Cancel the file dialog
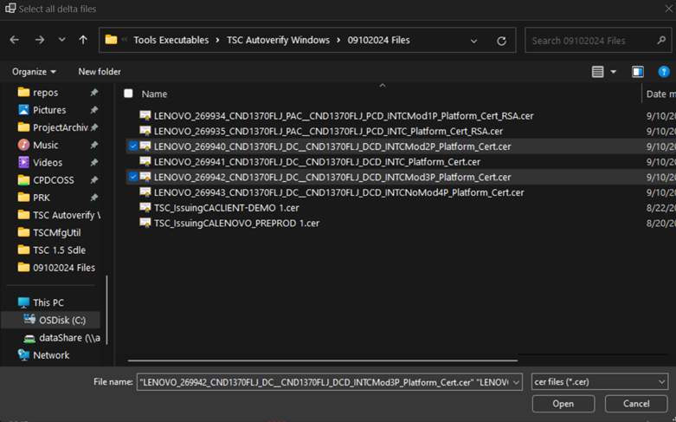Viewport: 676px width, 422px height. point(636,404)
